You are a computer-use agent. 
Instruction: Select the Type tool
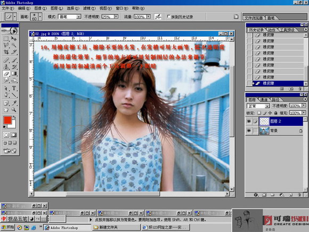pyautogui.click(x=14, y=88)
